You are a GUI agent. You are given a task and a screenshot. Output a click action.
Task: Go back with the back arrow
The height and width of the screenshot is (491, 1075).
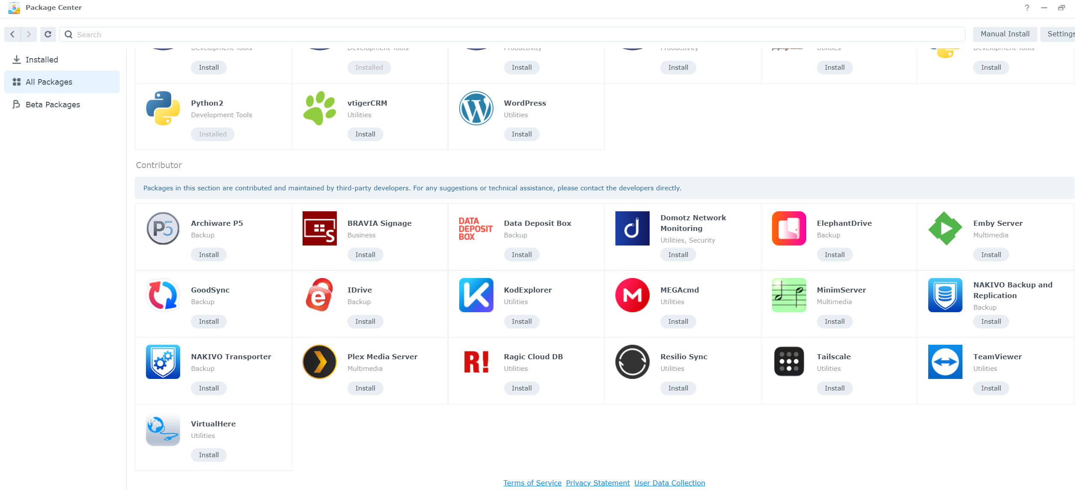pos(12,34)
